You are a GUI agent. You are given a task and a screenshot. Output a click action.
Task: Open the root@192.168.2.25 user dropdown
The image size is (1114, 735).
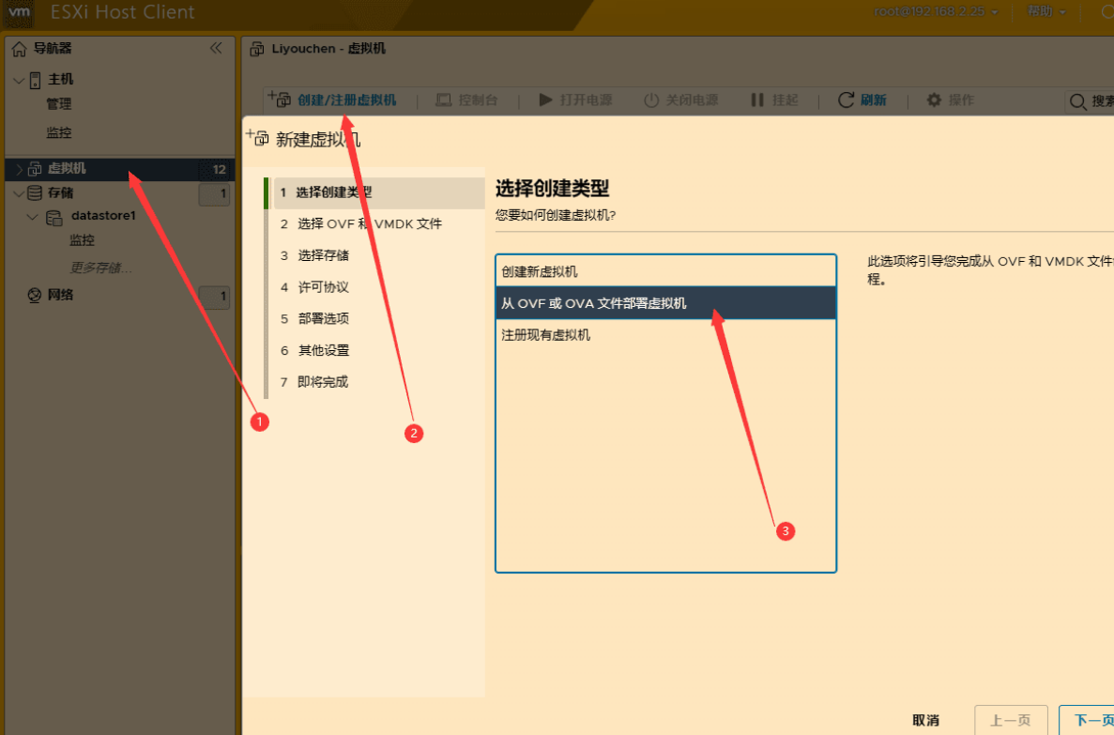936,12
